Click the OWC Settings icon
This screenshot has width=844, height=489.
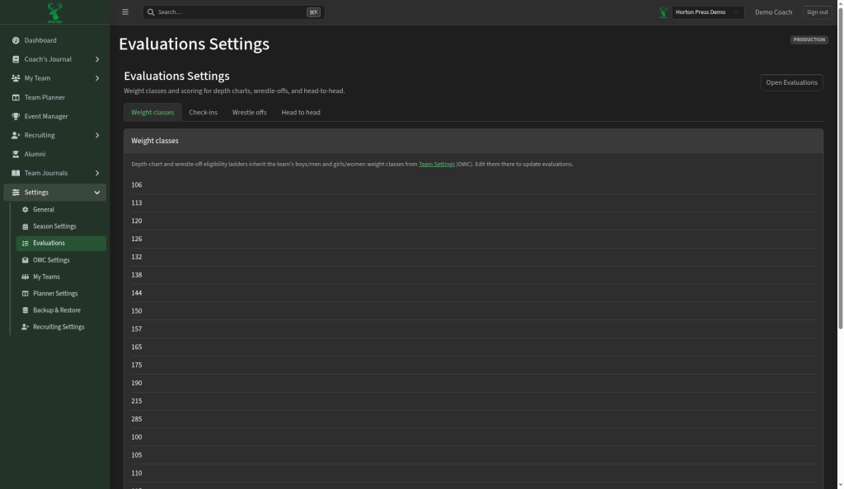coord(25,260)
